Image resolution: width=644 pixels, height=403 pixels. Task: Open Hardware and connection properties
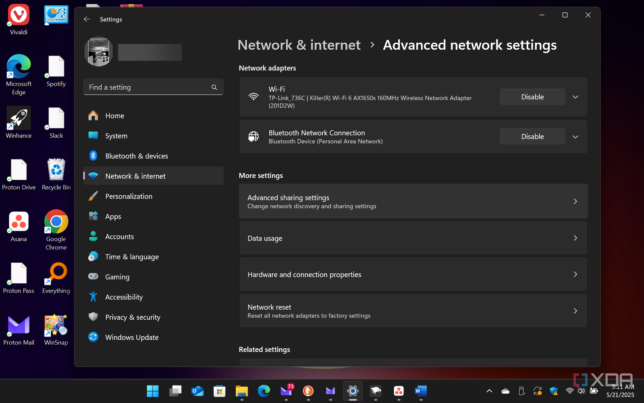(x=413, y=274)
